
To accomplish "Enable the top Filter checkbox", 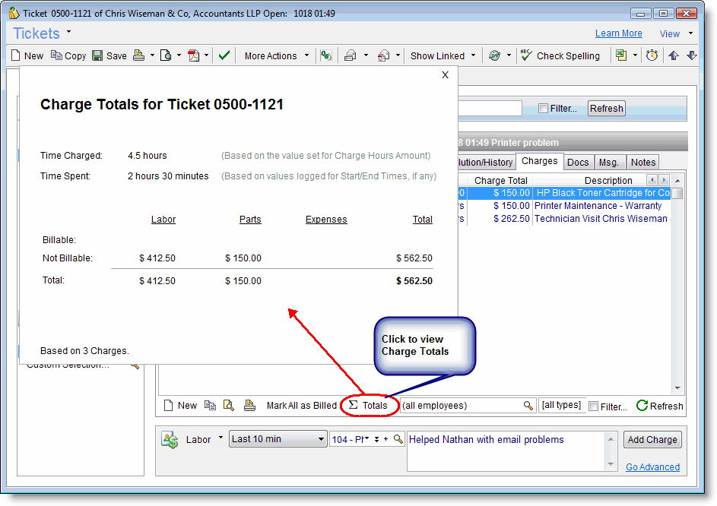I will 543,109.
